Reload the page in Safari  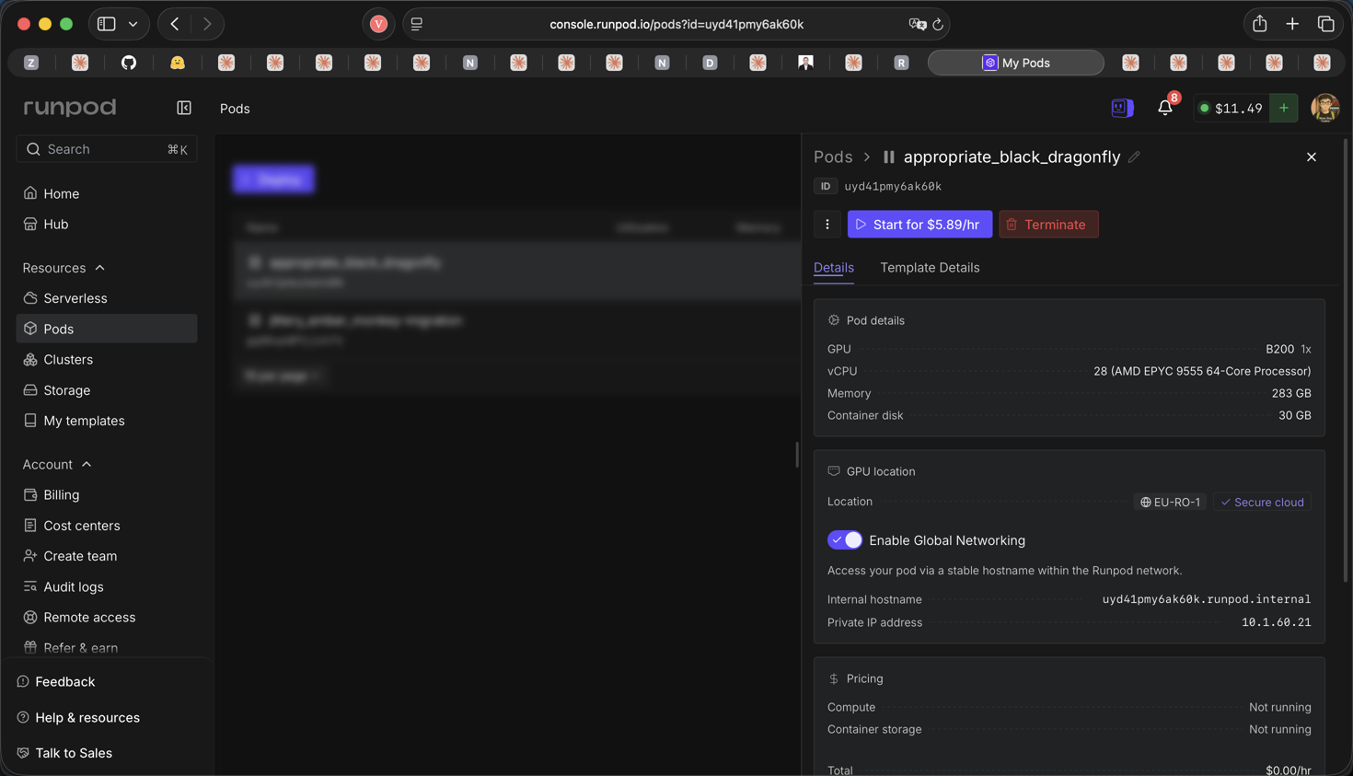click(x=938, y=25)
